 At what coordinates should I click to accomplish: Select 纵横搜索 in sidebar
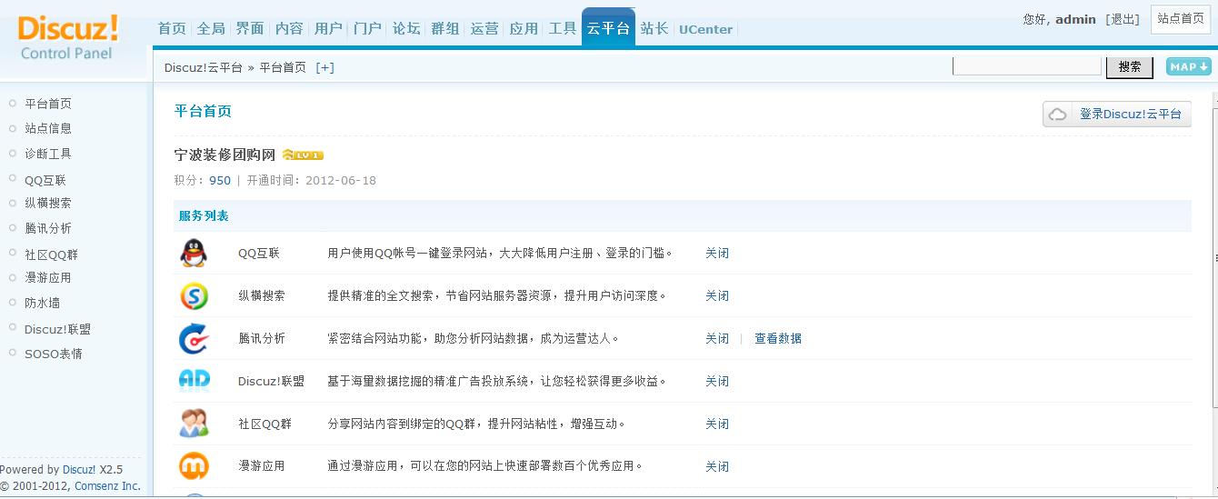48,203
